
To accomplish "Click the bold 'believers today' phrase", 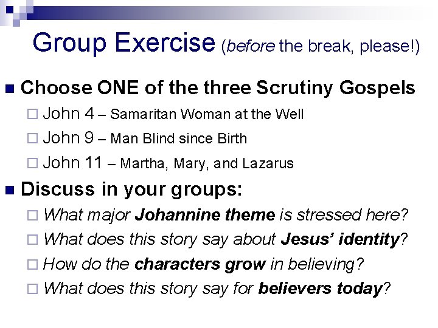I will click(319, 289).
